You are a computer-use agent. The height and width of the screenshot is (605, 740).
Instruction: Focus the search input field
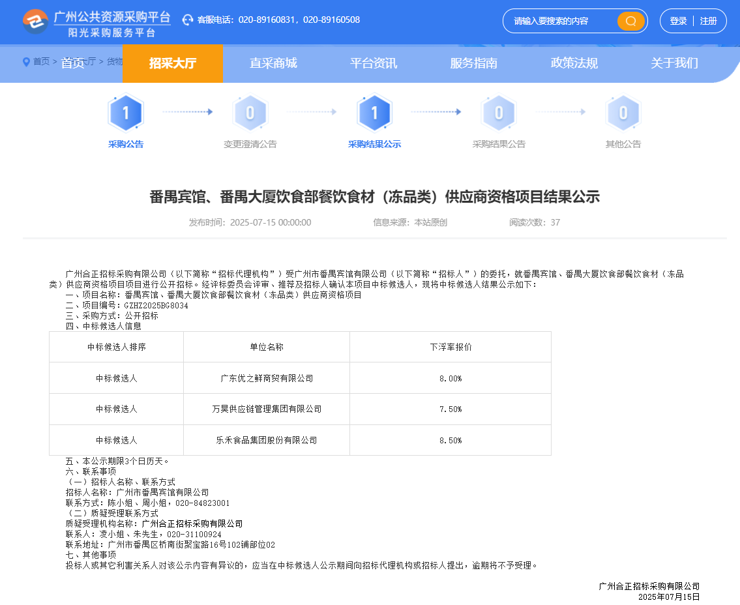point(561,21)
